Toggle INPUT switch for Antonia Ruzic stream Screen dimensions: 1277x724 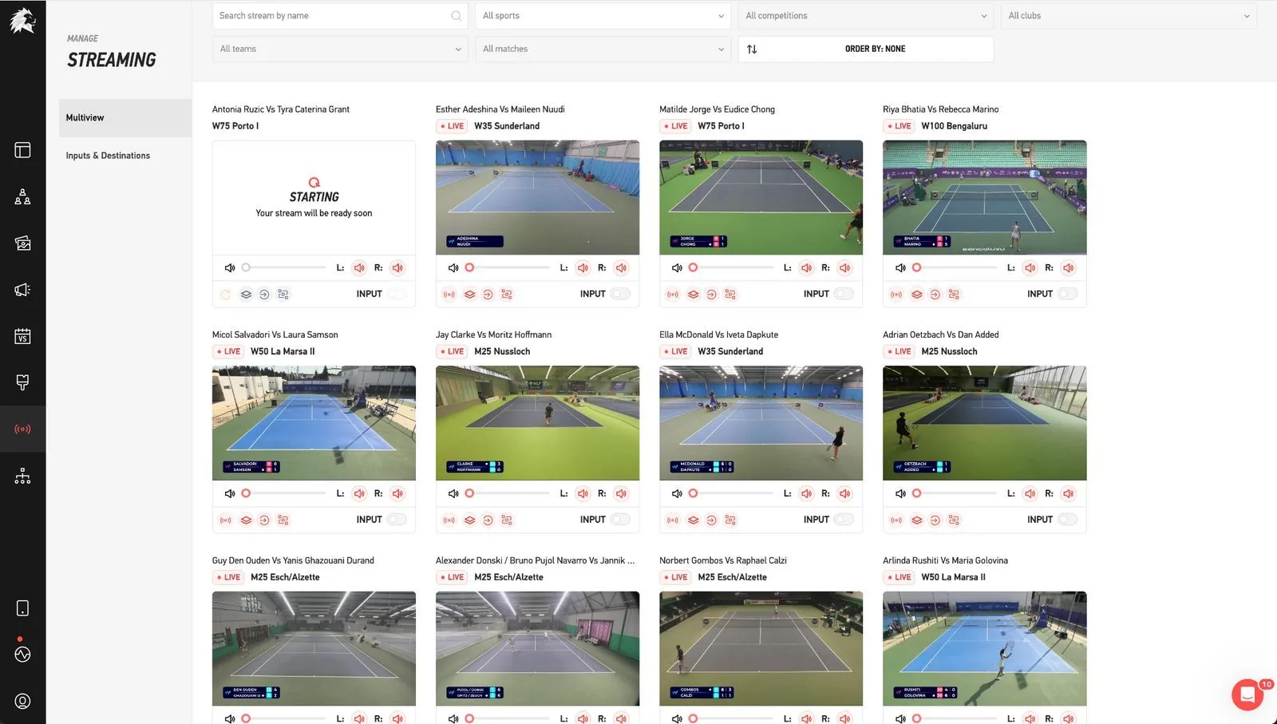click(x=397, y=294)
